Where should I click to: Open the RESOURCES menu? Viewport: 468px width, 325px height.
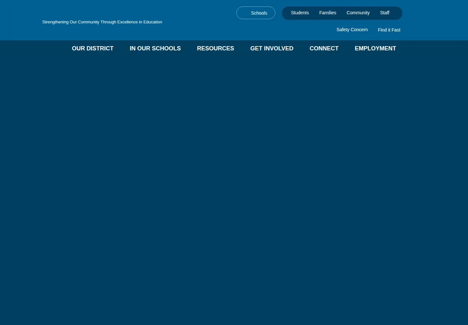(215, 48)
